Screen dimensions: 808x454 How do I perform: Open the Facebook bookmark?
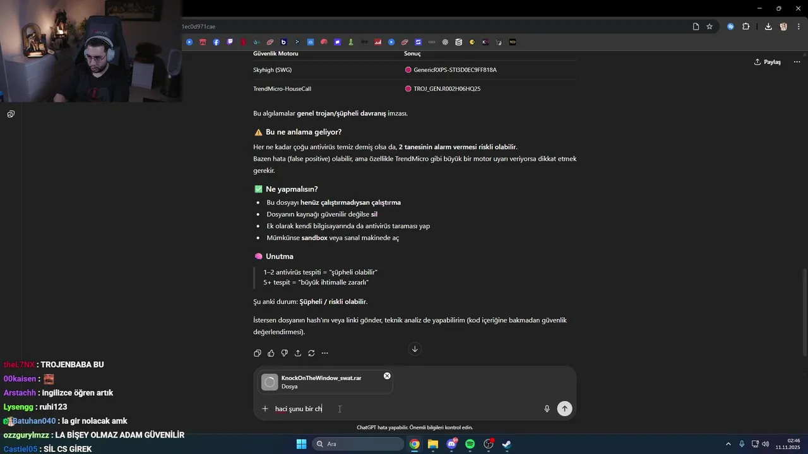(217, 42)
